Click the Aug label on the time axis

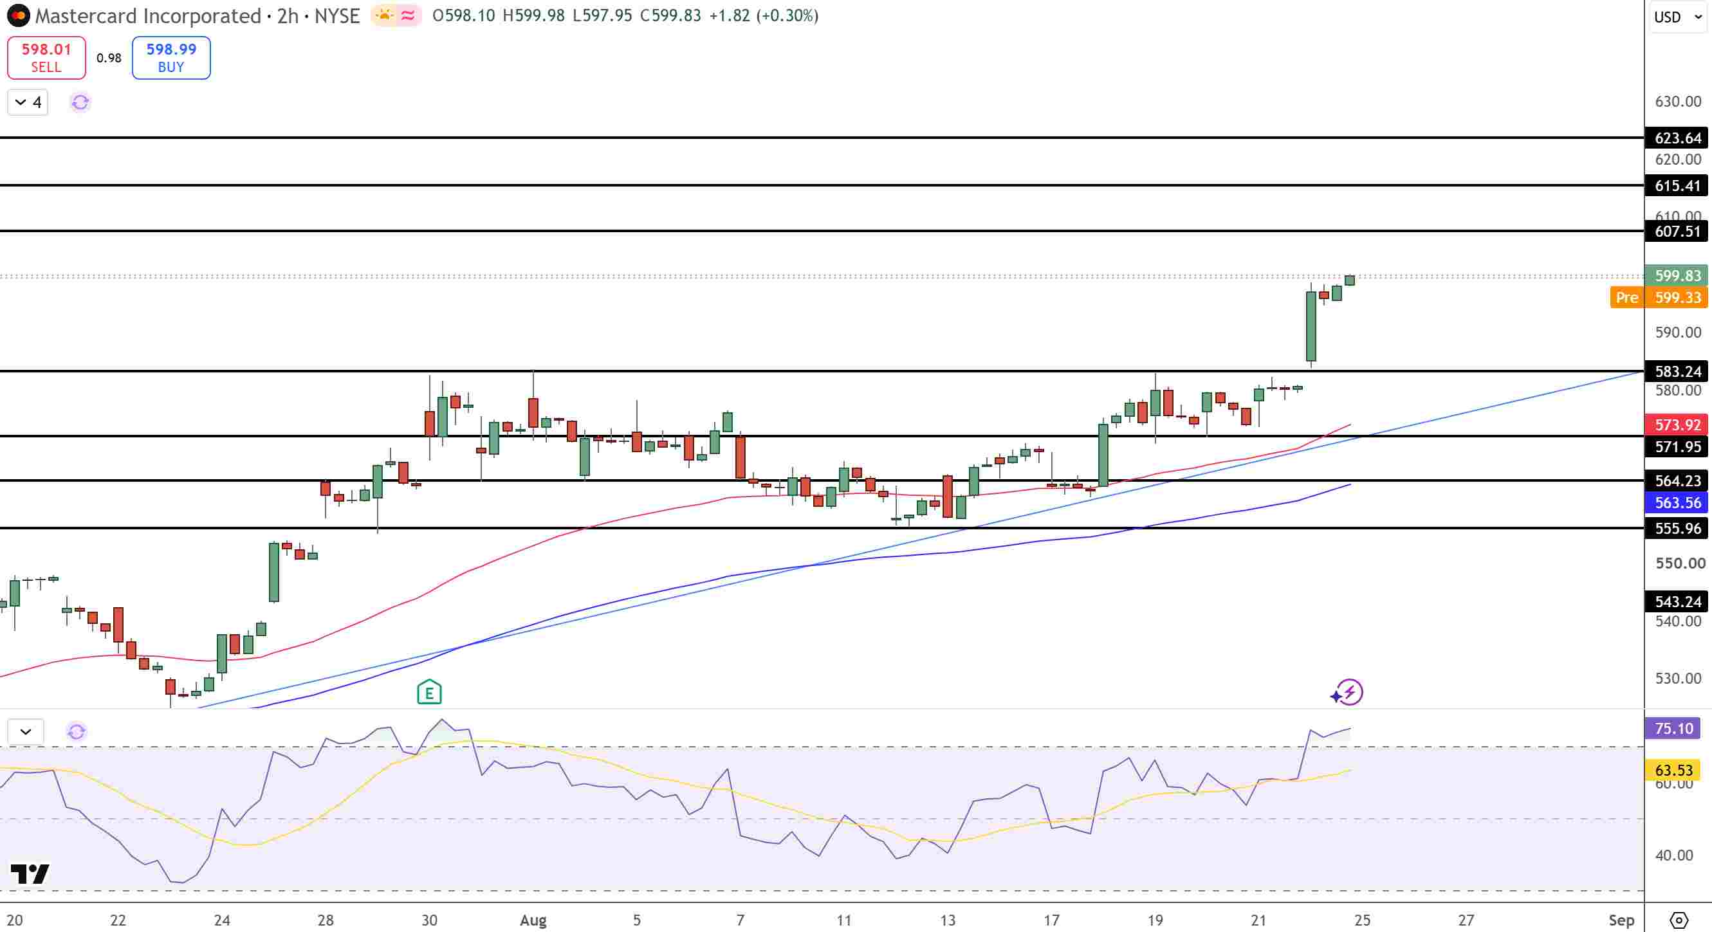click(533, 920)
